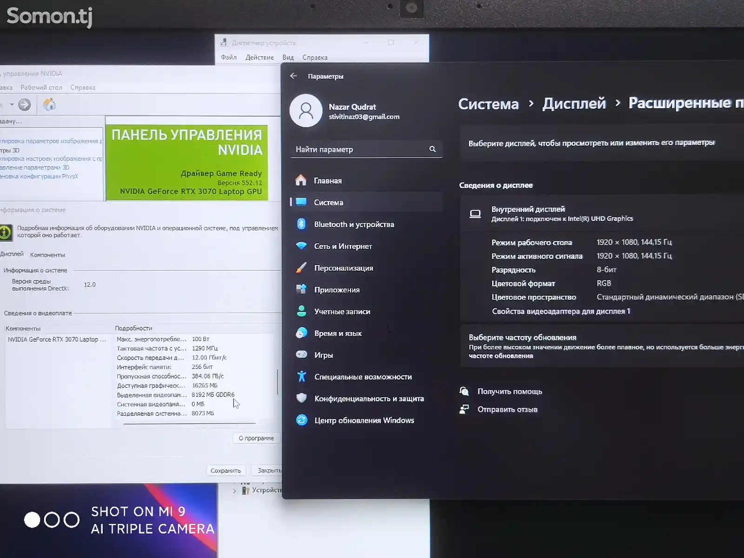Image resolution: width=744 pixels, height=558 pixels.
Task: Click the search magnifier in Settings
Action: click(432, 149)
